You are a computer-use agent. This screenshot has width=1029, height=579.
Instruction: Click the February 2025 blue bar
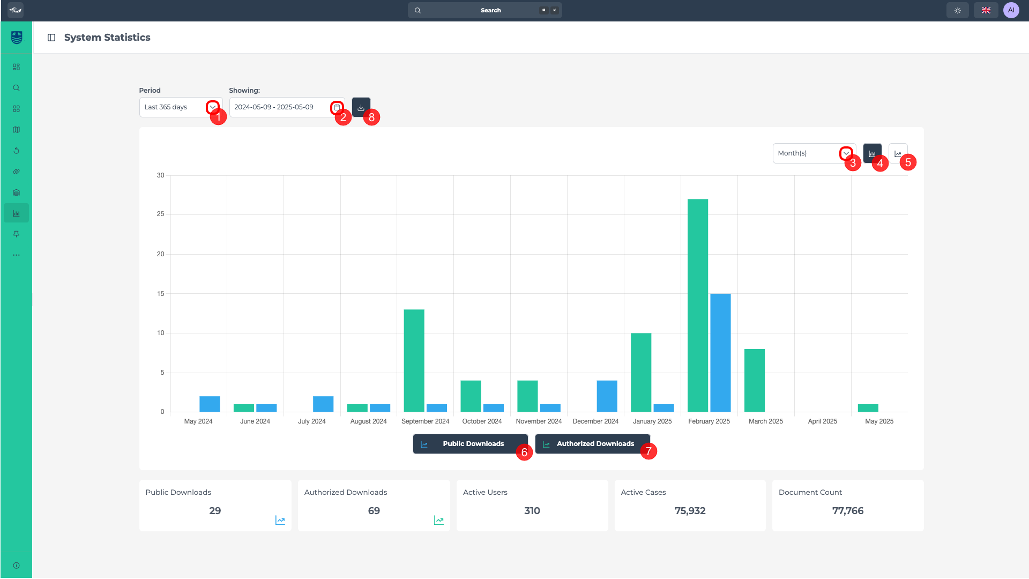(720, 353)
